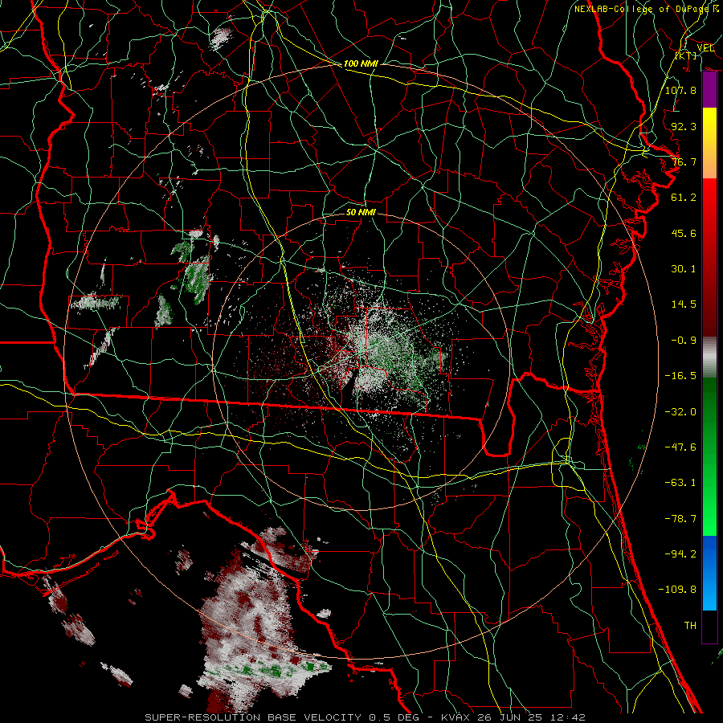723x723 pixels.
Task: Click the 50 NMI range ring label
Action: coord(361,212)
